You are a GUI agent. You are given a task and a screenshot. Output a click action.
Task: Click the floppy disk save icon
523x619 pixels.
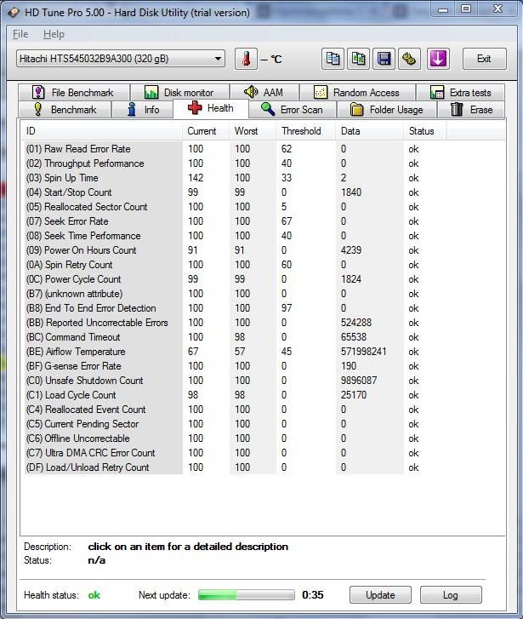coord(384,60)
